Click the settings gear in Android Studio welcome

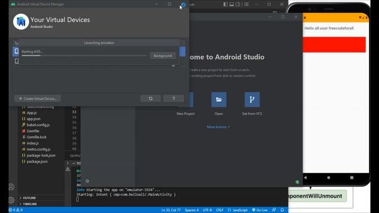(x=87, y=181)
